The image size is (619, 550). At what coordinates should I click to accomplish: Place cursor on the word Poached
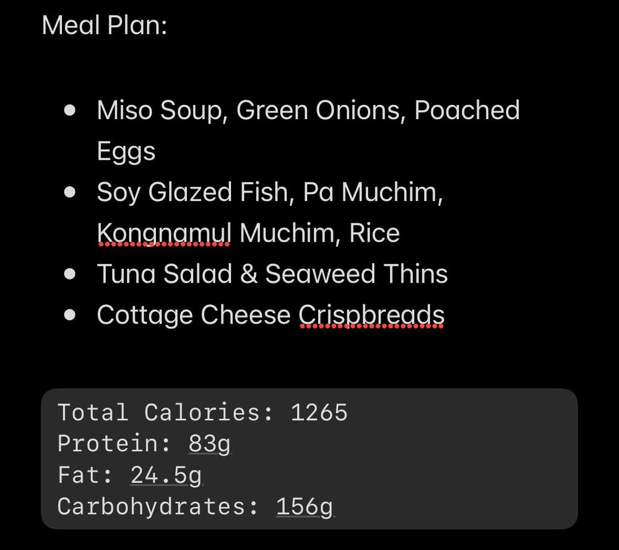coord(467,110)
